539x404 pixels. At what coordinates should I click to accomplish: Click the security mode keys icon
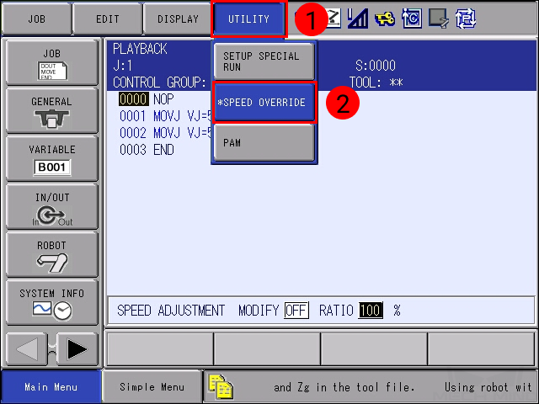click(x=385, y=19)
